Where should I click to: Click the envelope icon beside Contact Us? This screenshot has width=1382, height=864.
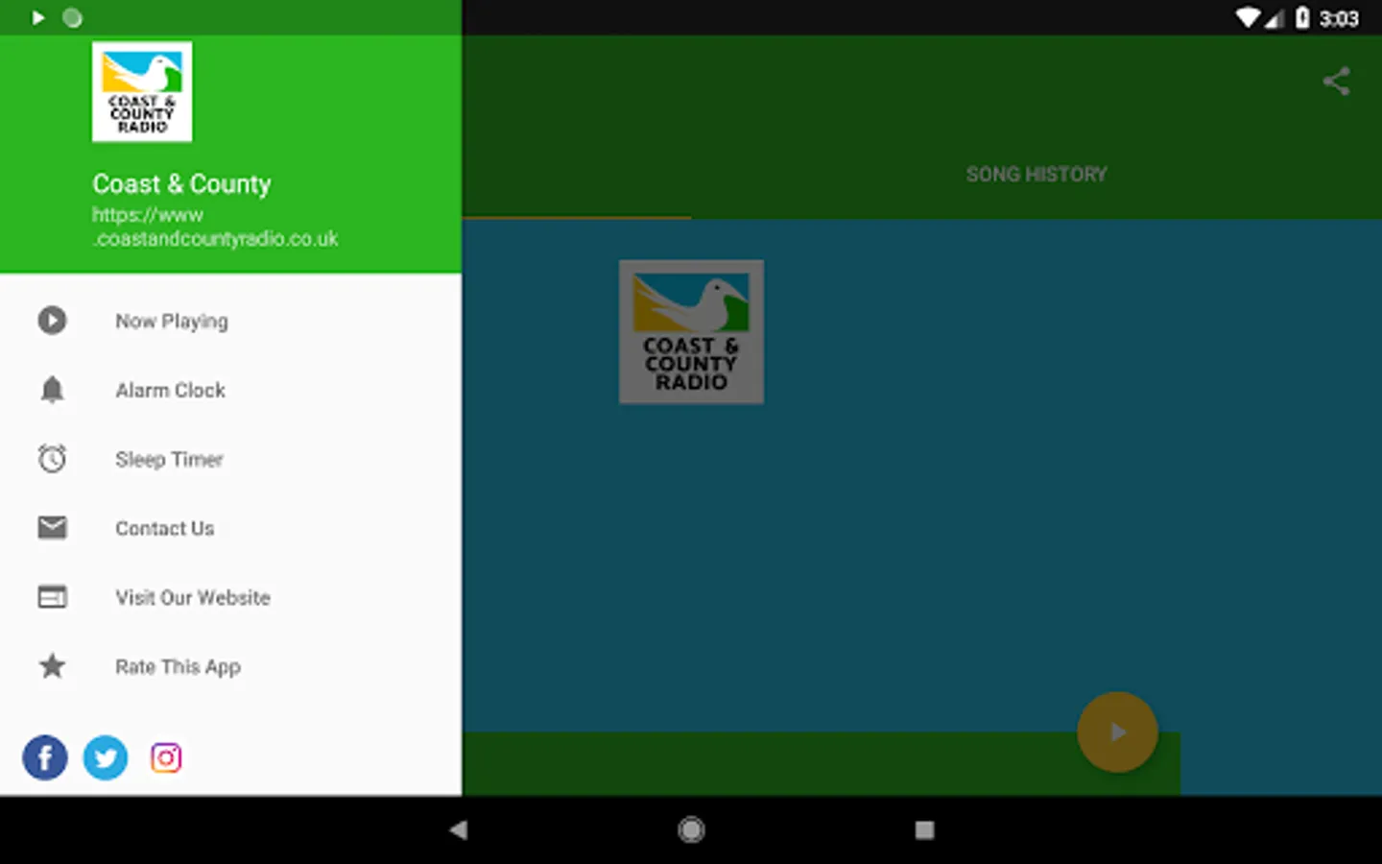[x=53, y=527]
